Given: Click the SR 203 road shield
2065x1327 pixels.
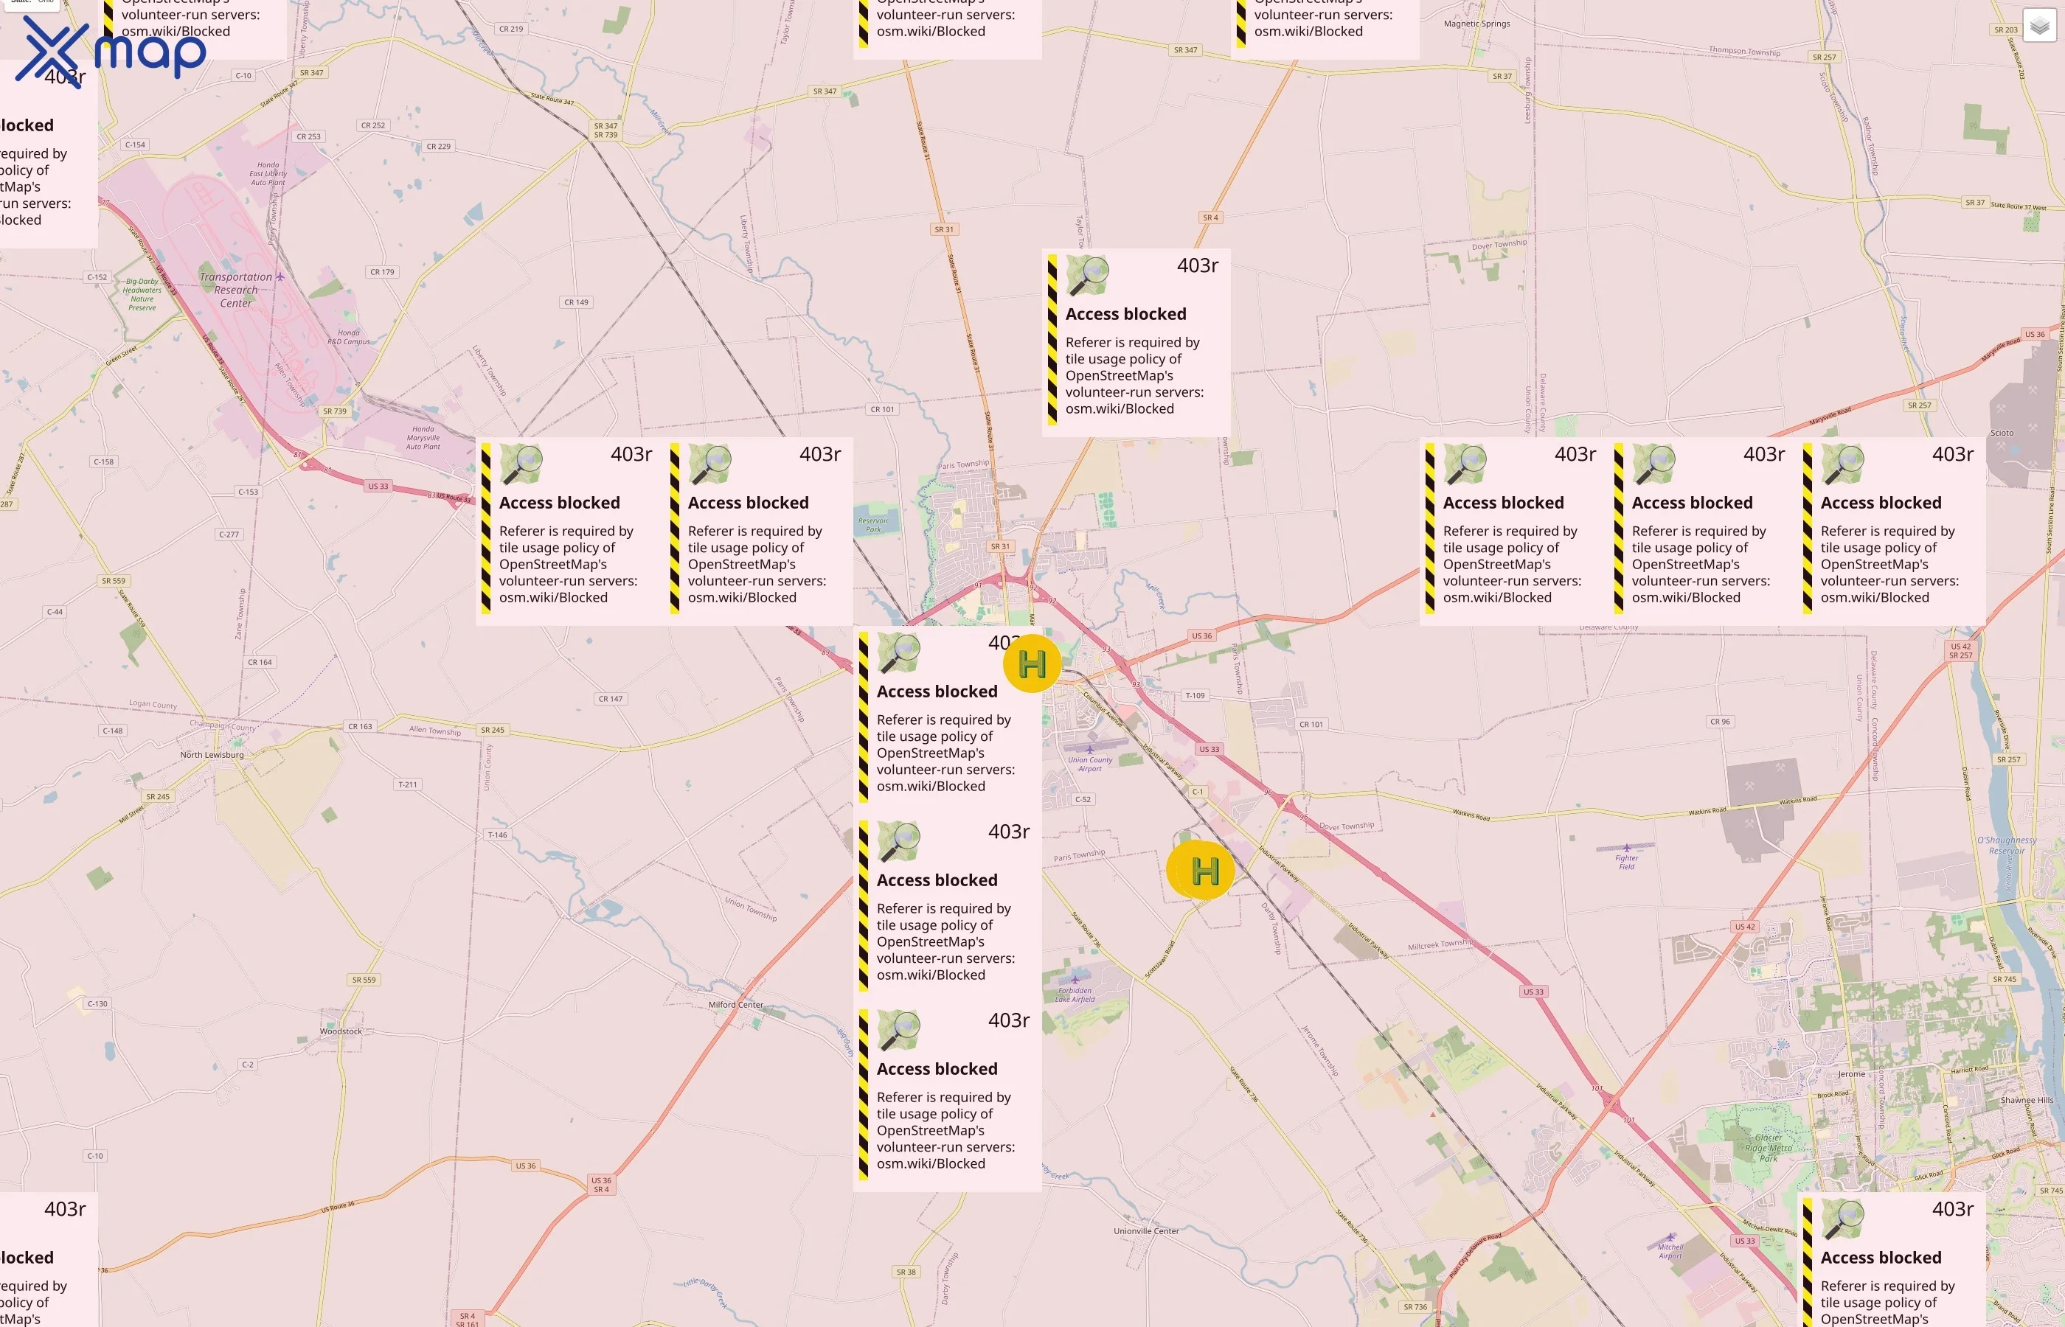Looking at the screenshot, I should click(2005, 29).
